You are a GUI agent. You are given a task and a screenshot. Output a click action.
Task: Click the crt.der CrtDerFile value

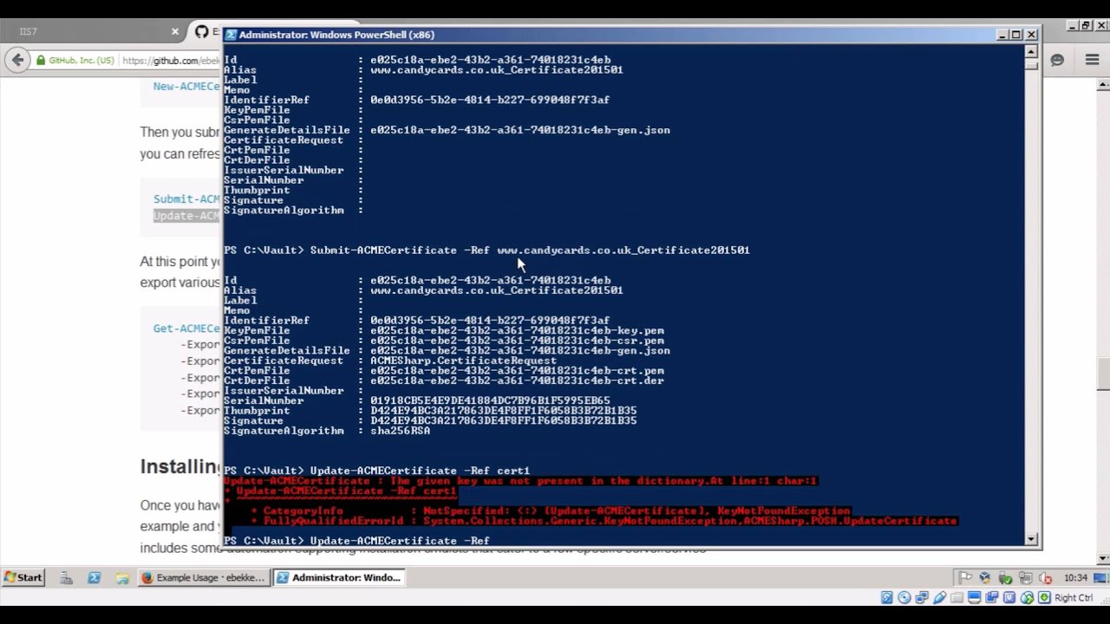pyautogui.click(x=517, y=380)
